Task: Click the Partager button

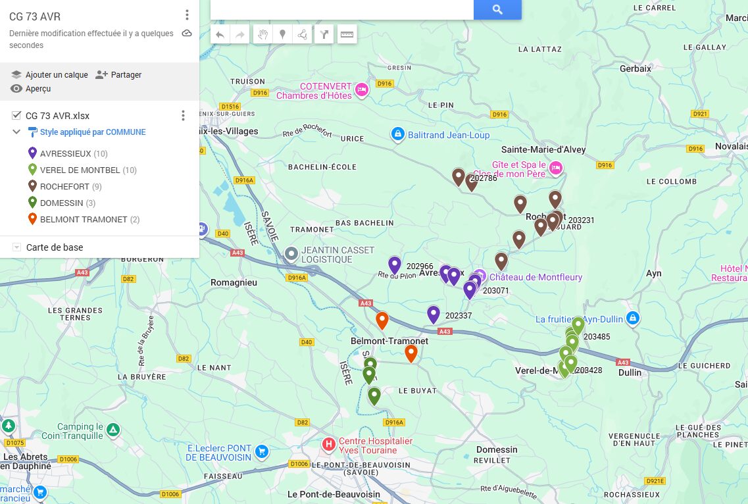Action: click(x=118, y=75)
